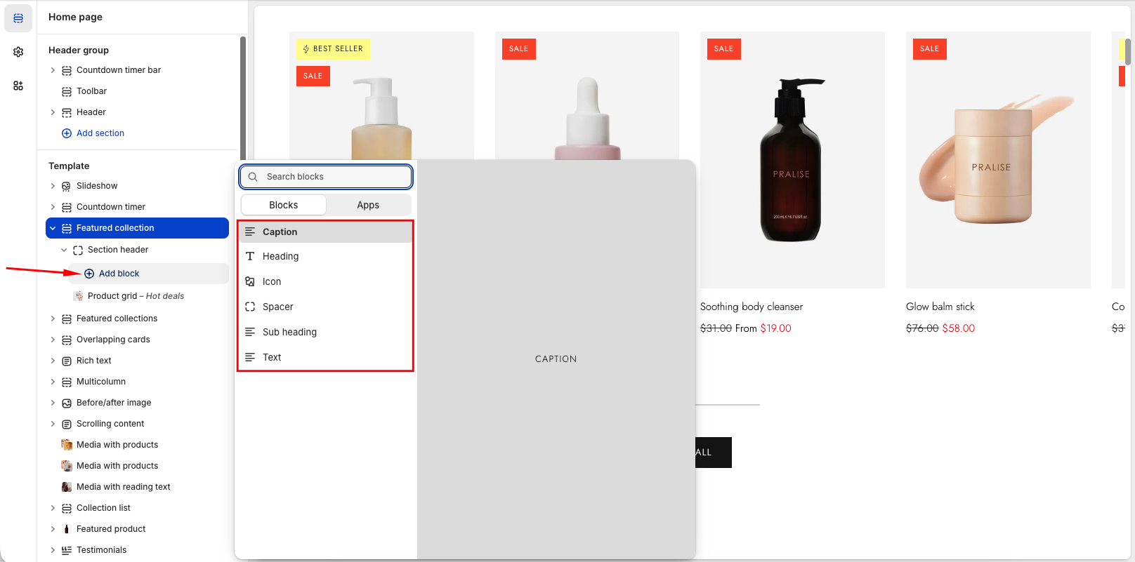
Task: Choose the Heading block T icon
Action: pyautogui.click(x=250, y=256)
